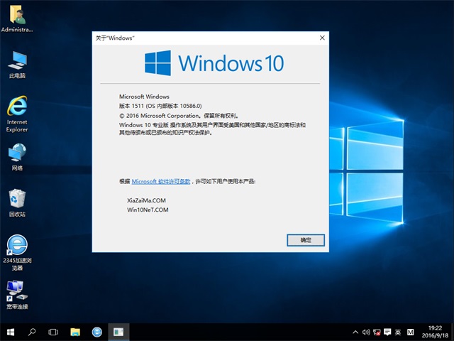The image size is (454, 341).
Task: Click the Windows Start button
Action: [x=11, y=332]
